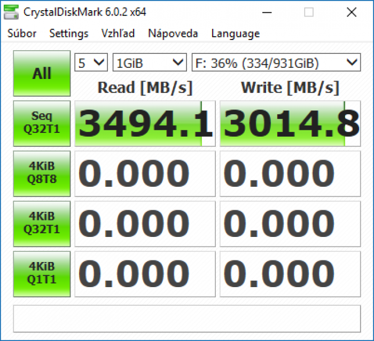Screen dimensions: 374x341
Task: Launch the 4KiB Q32T1 benchmark test
Action: (x=42, y=224)
